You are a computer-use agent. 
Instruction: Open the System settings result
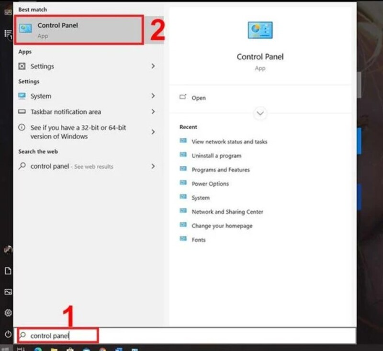tap(87, 96)
